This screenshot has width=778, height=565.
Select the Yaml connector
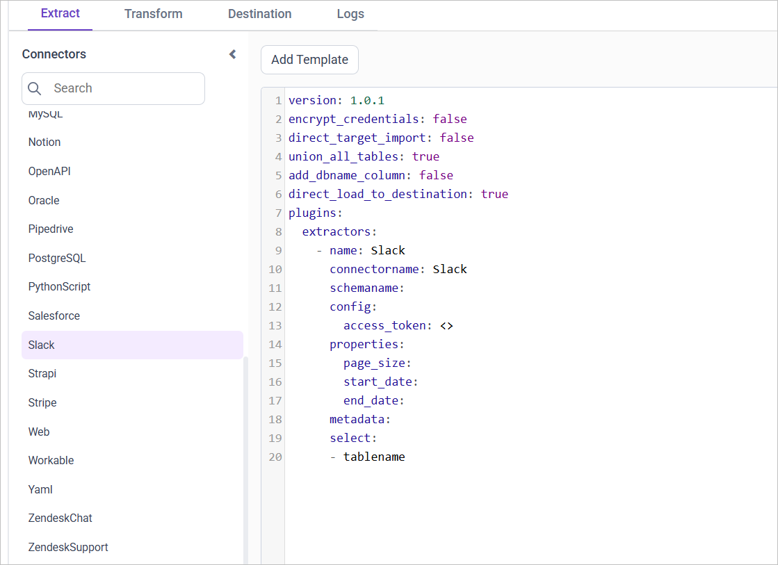(x=40, y=489)
